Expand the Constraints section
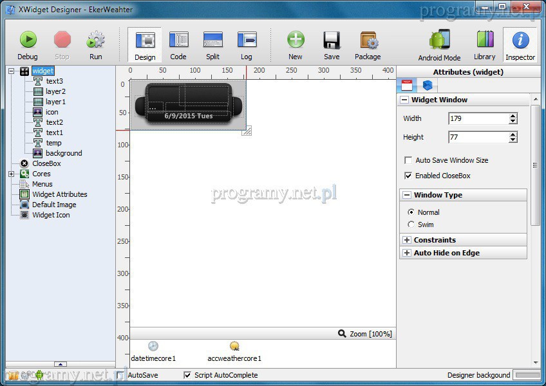546x386 pixels. coord(407,240)
